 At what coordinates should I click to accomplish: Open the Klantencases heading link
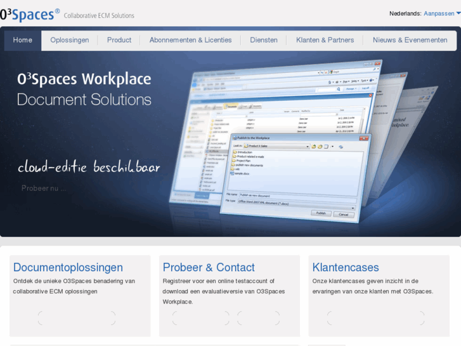coord(346,267)
